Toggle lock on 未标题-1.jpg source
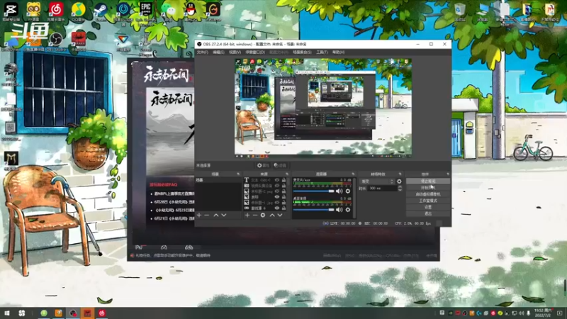The width and height of the screenshot is (567, 319). pyautogui.click(x=284, y=203)
